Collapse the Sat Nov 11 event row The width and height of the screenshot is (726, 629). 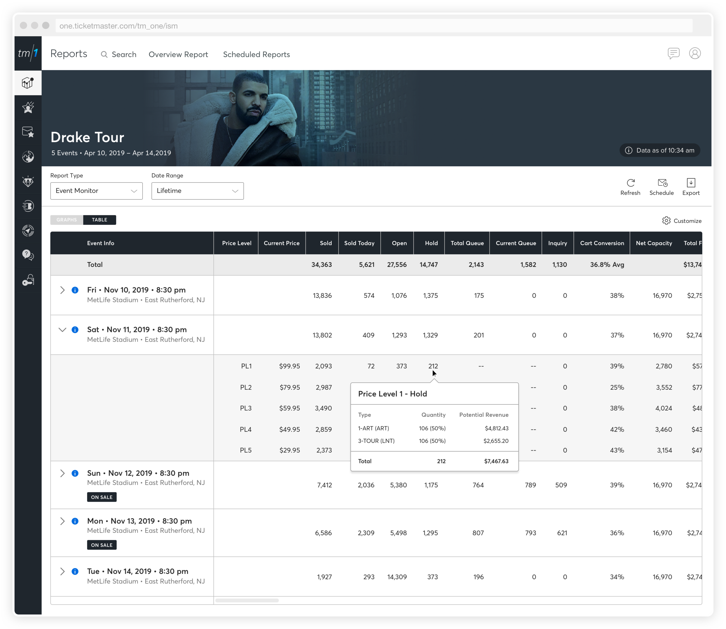coord(62,330)
